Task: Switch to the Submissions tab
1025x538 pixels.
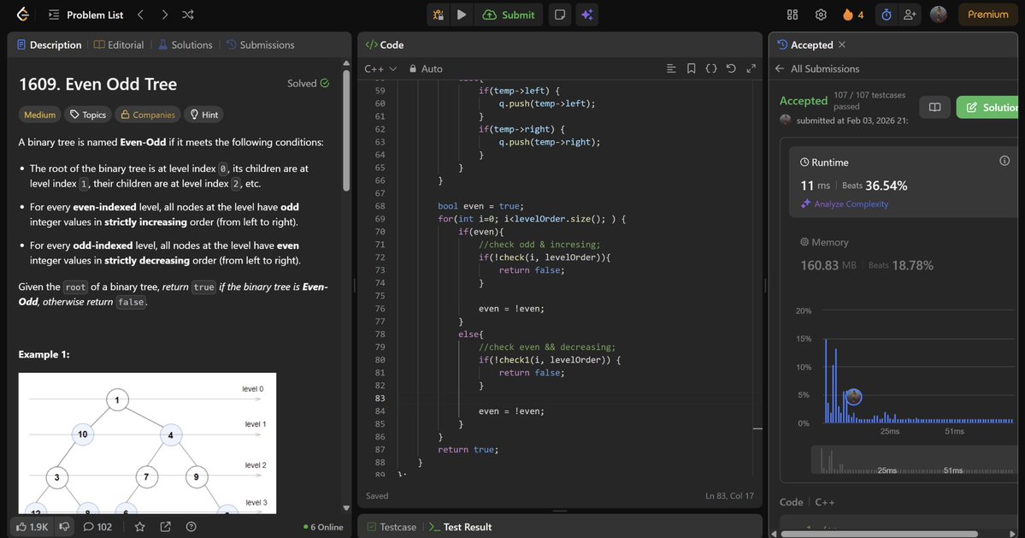Action: click(x=260, y=44)
